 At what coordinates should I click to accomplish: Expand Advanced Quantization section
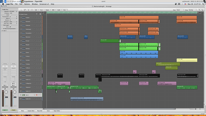[x=4, y=28]
